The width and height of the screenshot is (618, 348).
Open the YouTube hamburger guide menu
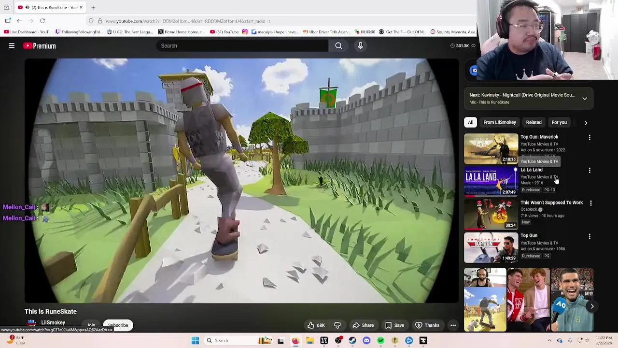12,46
